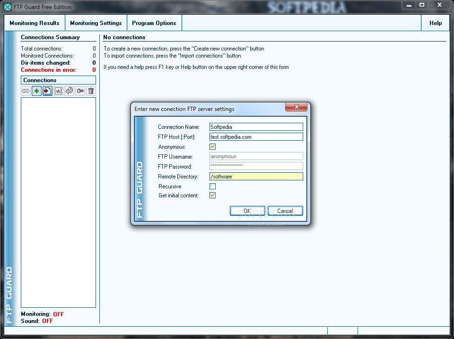Click the 'Total connections:' label

[x=42, y=49]
